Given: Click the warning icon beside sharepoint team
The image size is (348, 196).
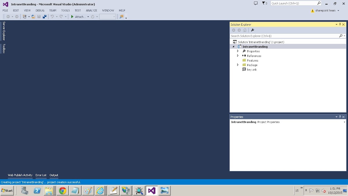Looking at the screenshot, I should coord(312,11).
